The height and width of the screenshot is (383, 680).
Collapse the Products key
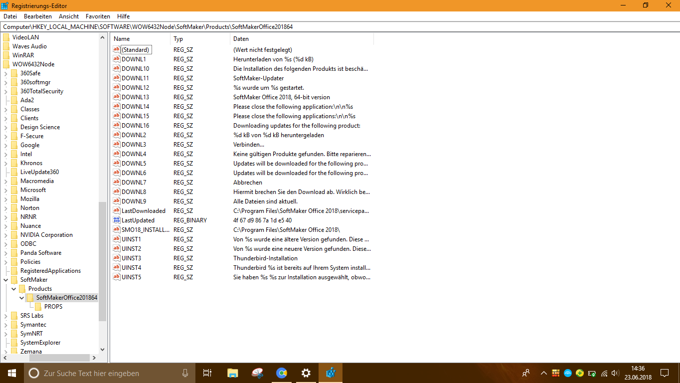click(13, 289)
